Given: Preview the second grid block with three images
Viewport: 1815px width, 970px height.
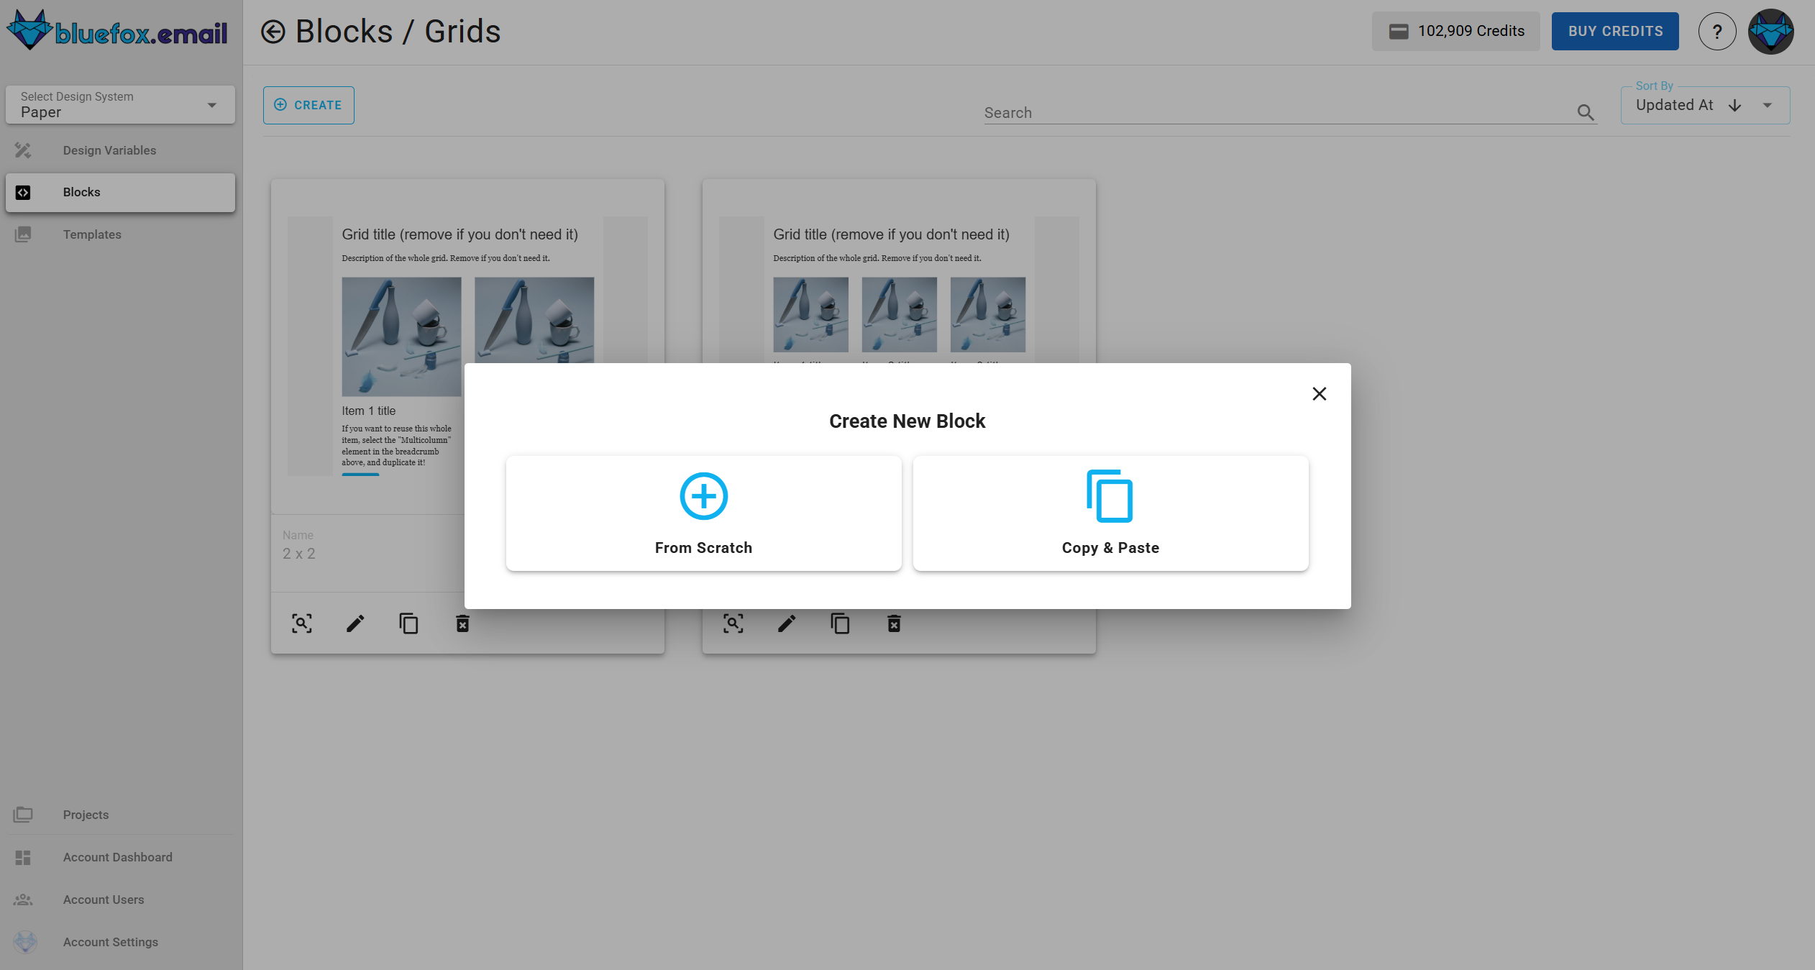Looking at the screenshot, I should pos(733,623).
